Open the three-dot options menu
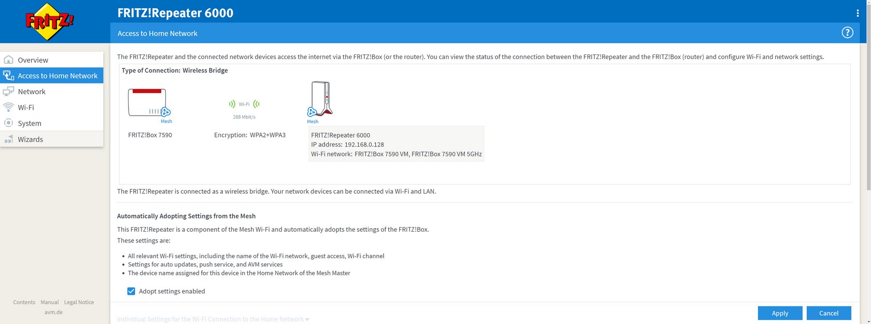 point(858,13)
